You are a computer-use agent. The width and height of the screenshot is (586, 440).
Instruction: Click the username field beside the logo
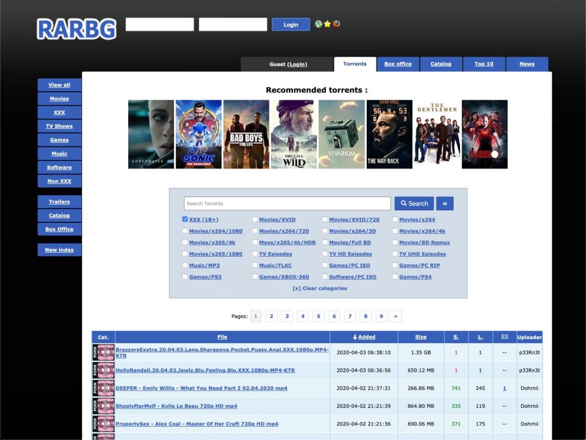click(160, 24)
